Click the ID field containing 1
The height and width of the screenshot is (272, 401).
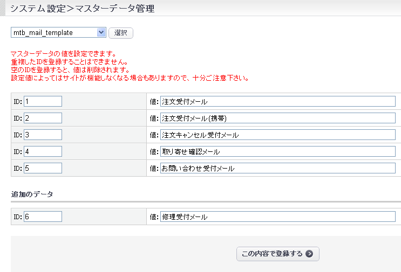pos(43,101)
